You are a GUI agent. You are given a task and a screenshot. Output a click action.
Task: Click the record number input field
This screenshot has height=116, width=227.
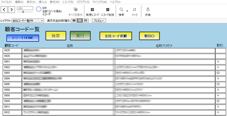(x=24, y=8)
